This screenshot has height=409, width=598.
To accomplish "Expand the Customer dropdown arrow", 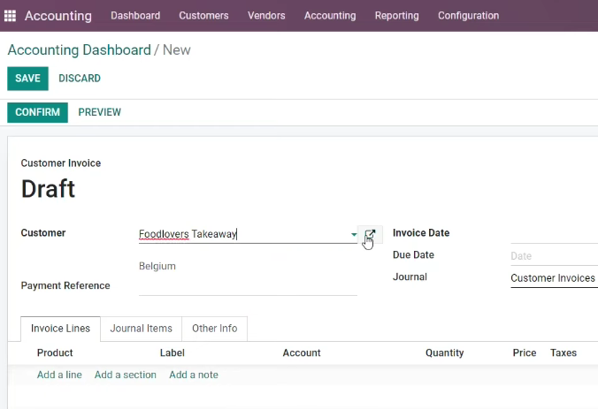I will (x=354, y=234).
